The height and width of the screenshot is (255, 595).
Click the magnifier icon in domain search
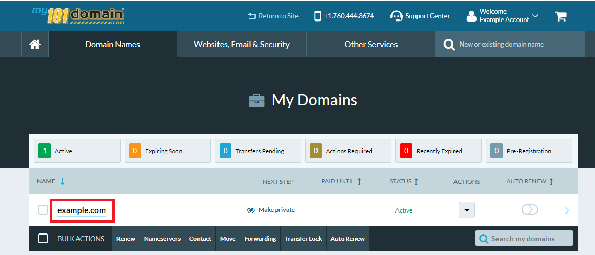point(449,45)
